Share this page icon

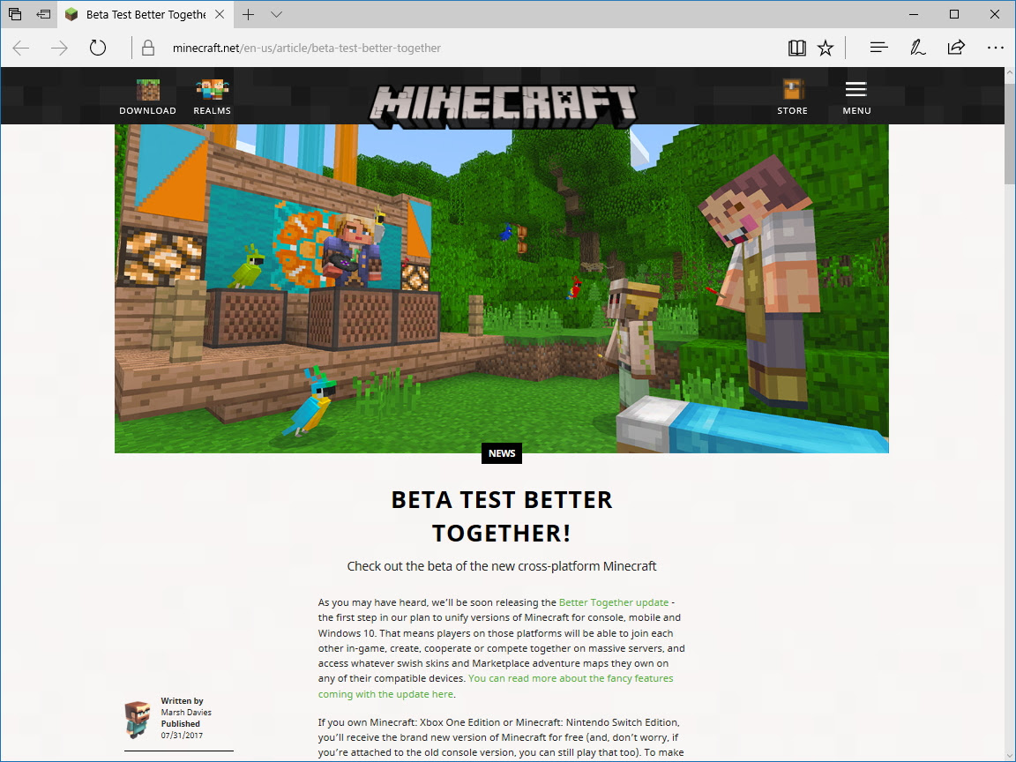[956, 48]
